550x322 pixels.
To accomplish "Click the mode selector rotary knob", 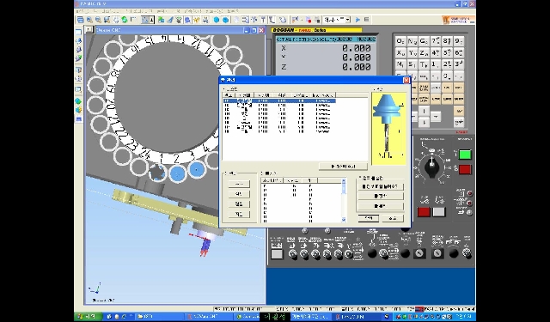I will (432, 166).
